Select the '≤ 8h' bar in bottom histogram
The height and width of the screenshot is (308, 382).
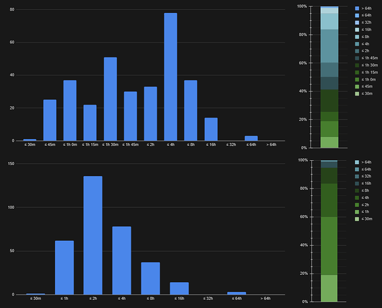point(151,278)
